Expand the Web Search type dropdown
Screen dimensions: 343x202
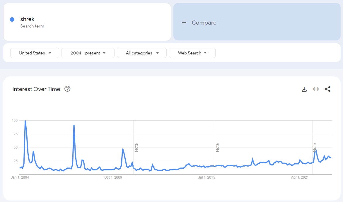[192, 53]
